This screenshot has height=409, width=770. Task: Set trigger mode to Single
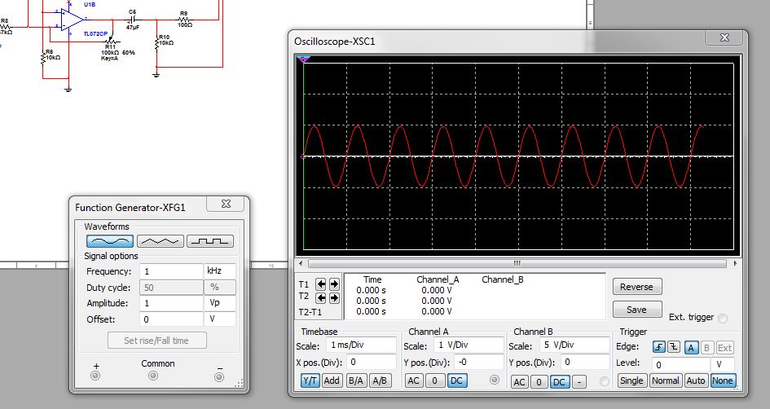pyautogui.click(x=631, y=380)
